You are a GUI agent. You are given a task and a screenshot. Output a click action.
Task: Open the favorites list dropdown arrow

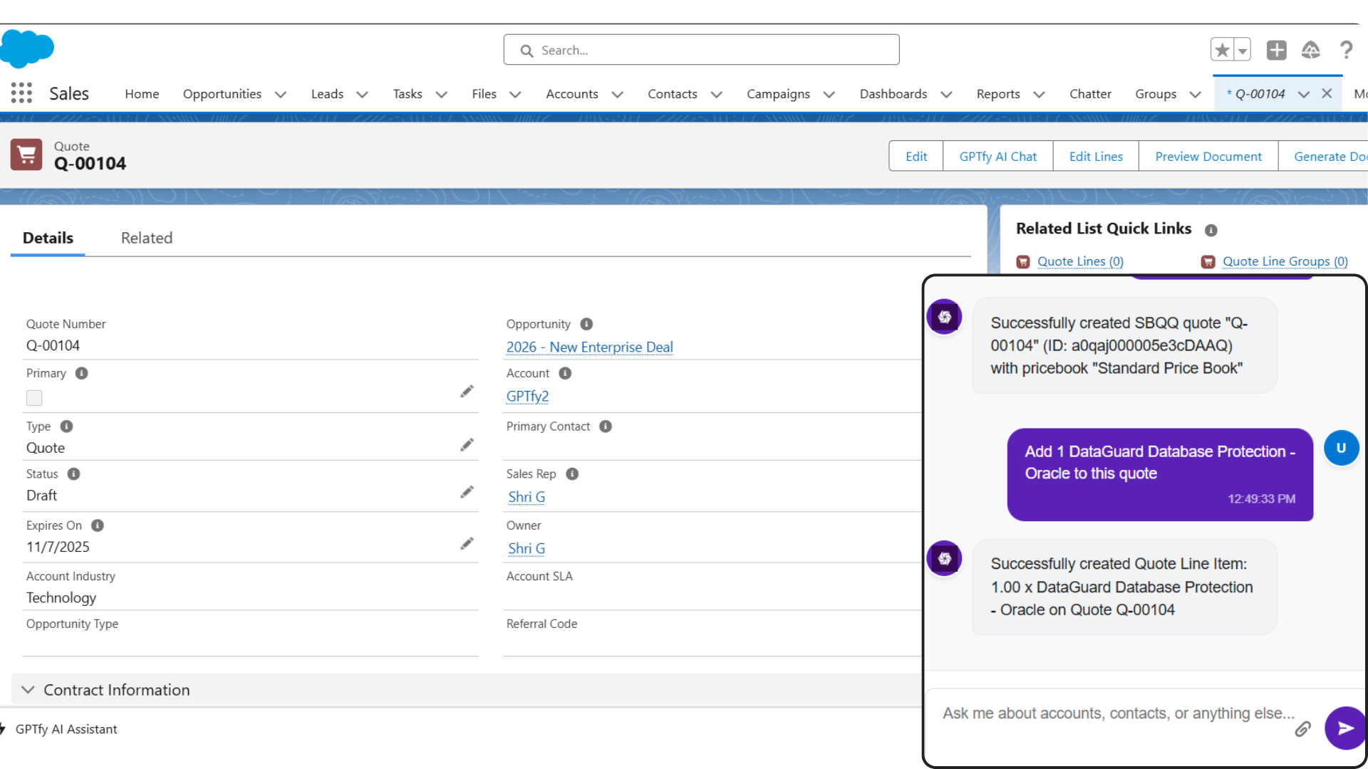click(x=1243, y=50)
